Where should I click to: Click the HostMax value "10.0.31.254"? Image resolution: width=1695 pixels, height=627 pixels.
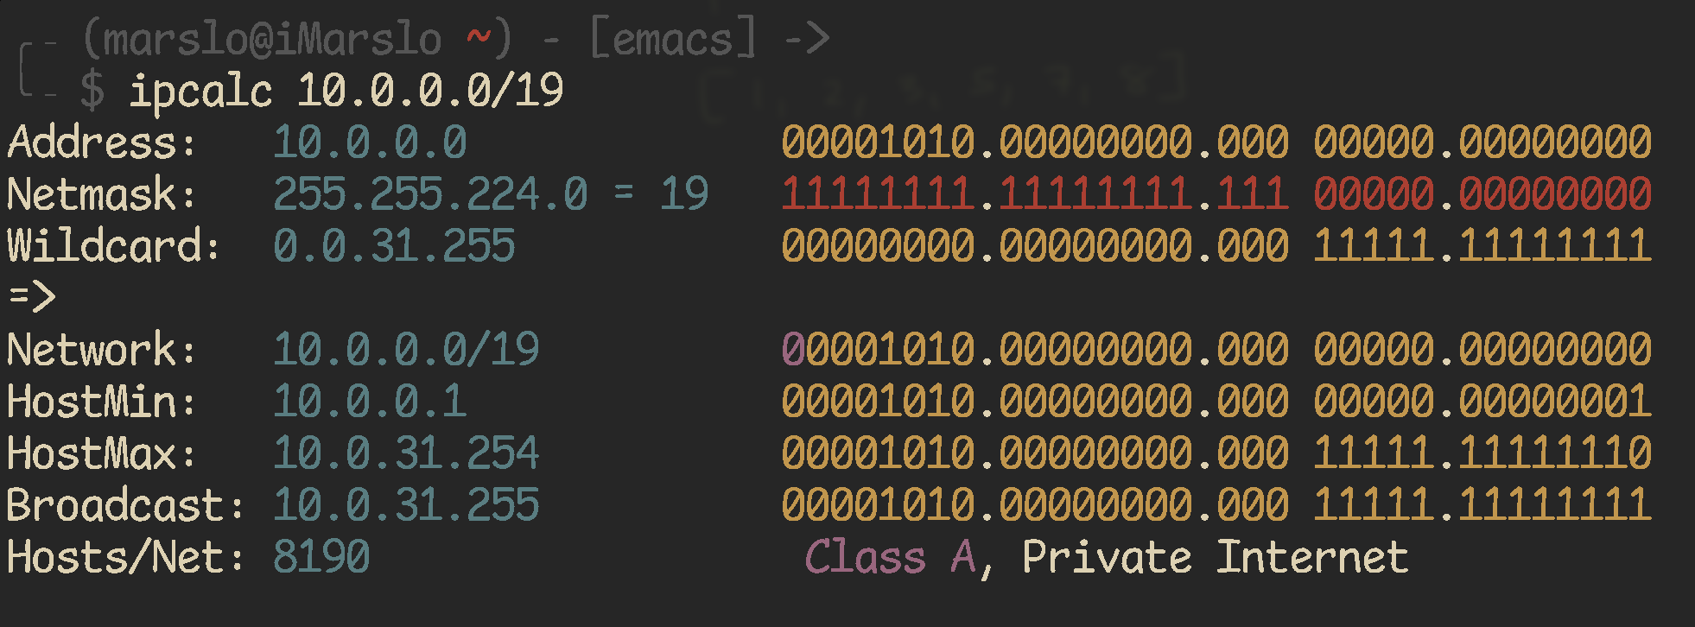(x=406, y=453)
